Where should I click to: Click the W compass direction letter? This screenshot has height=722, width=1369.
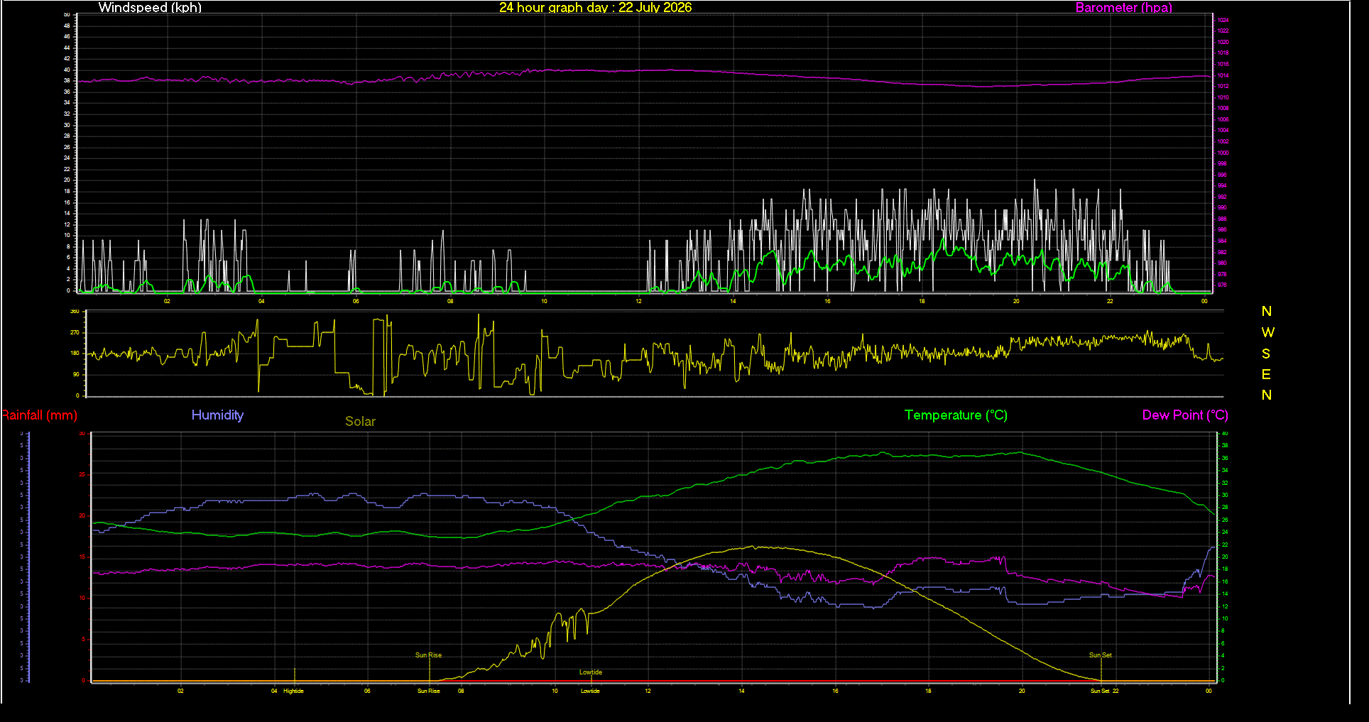tap(1267, 332)
